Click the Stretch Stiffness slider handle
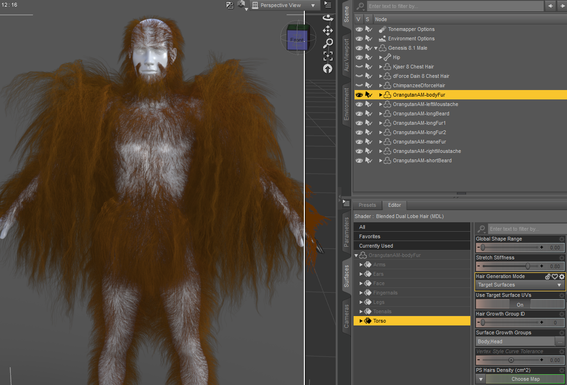The height and width of the screenshot is (385, 567). [x=528, y=266]
